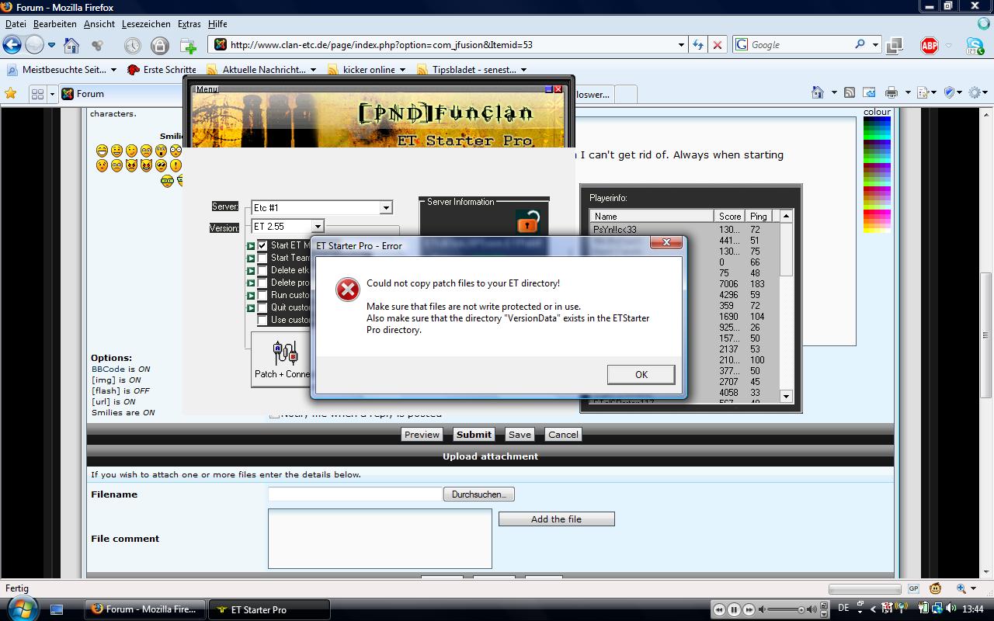
Task: Tick the Delete etk checkbox
Action: click(262, 270)
